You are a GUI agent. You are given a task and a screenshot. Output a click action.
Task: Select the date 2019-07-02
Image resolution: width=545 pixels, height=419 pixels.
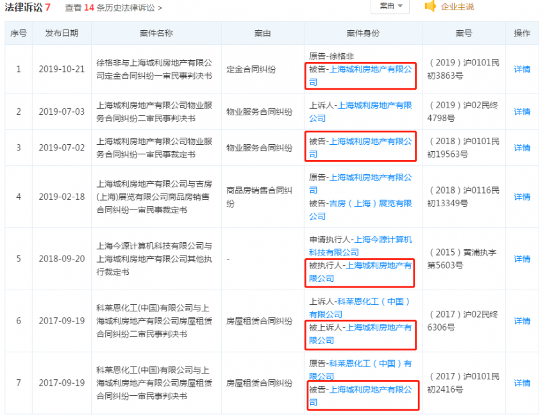[x=62, y=147]
